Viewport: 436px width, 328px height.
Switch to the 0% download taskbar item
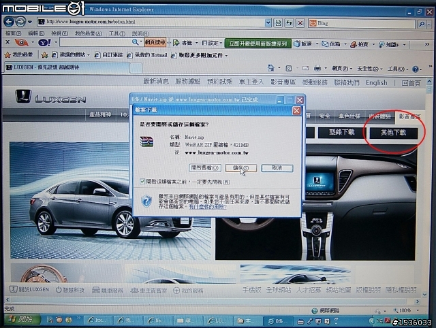pos(278,321)
